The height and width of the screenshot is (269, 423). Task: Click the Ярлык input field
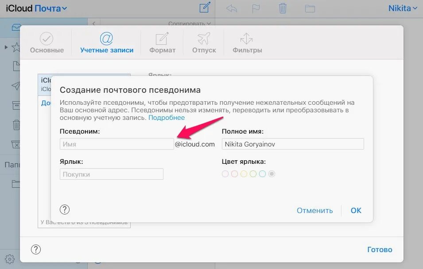(112, 174)
